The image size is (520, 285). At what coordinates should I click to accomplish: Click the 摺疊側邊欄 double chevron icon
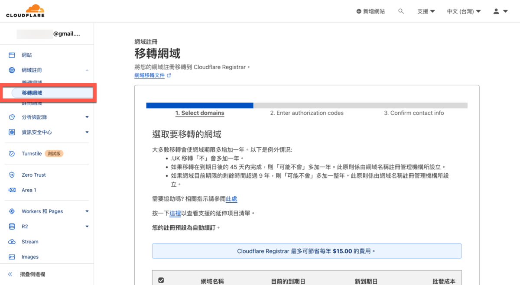coord(10,274)
